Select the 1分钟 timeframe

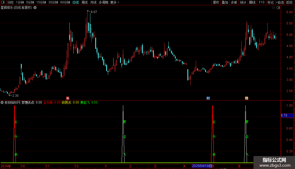coord(20,2)
